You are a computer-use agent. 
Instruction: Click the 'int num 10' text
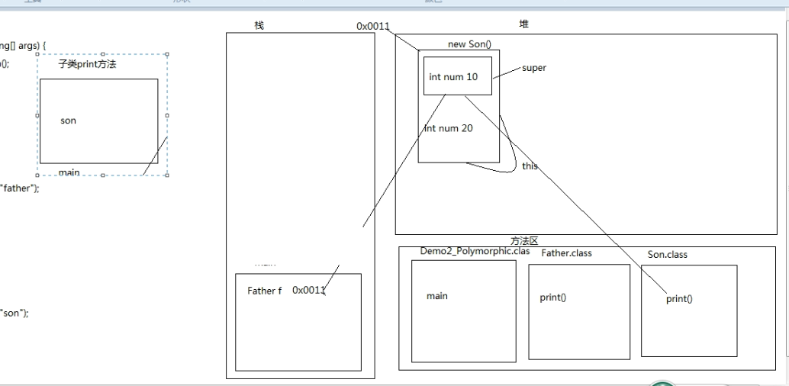point(453,77)
